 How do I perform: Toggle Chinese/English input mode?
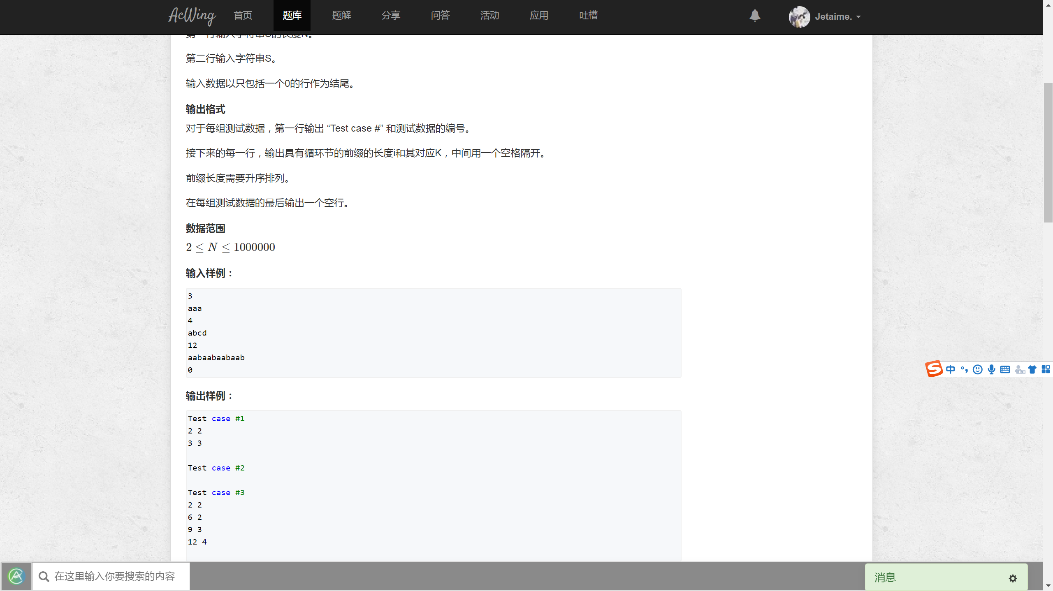951,369
